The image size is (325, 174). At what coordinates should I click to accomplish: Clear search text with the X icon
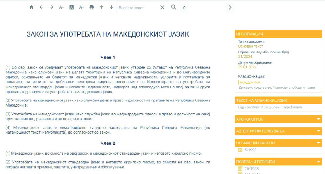click(162, 7)
